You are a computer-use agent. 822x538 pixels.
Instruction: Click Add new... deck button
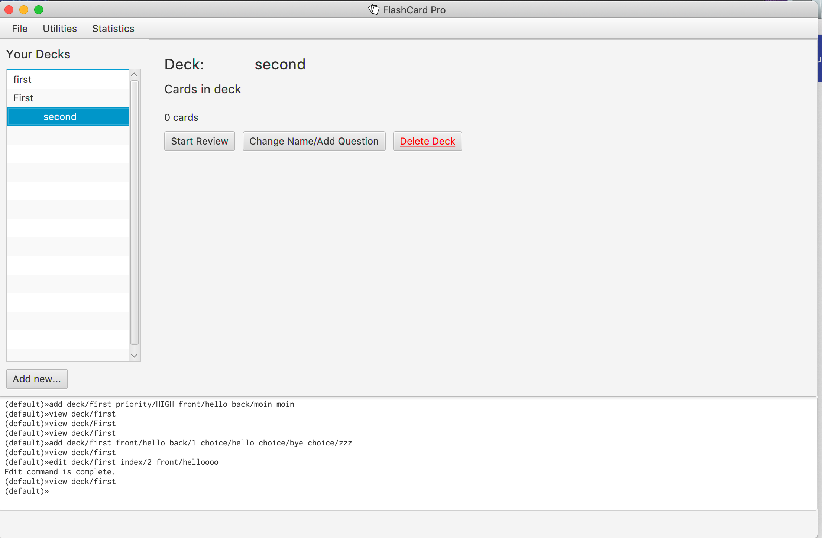(37, 379)
